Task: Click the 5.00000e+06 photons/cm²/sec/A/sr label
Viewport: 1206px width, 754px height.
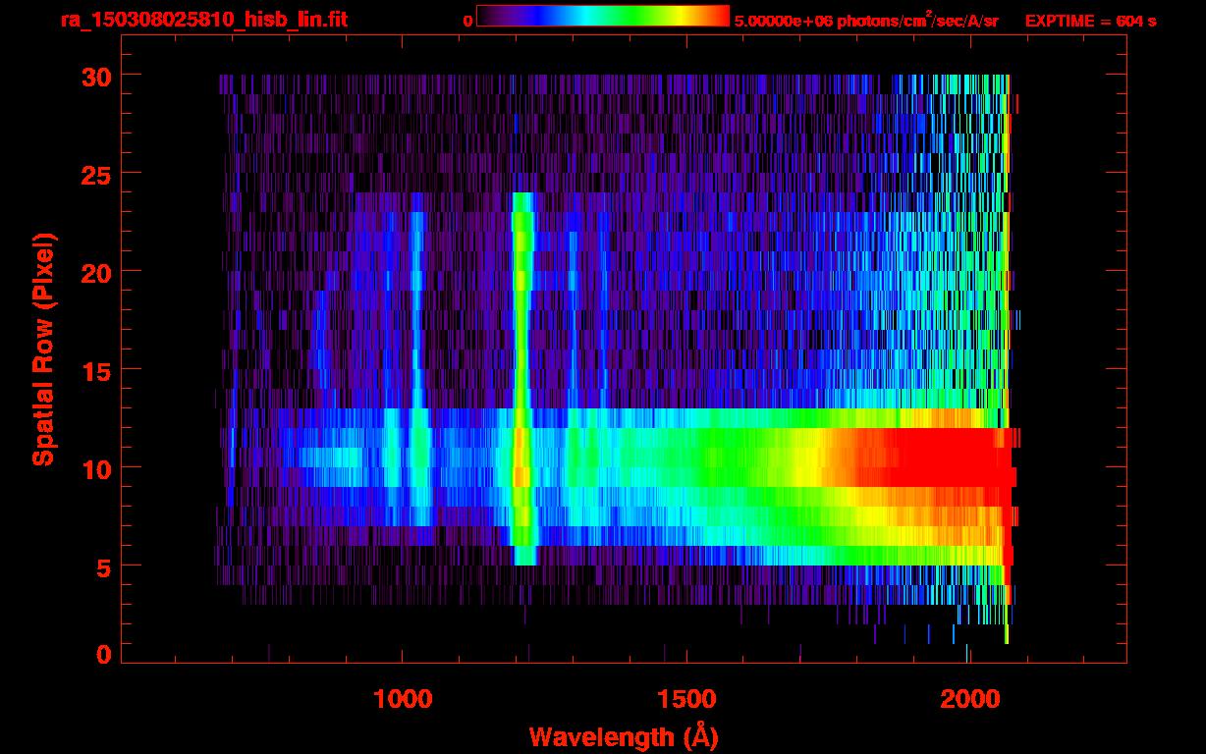Action: (x=865, y=20)
